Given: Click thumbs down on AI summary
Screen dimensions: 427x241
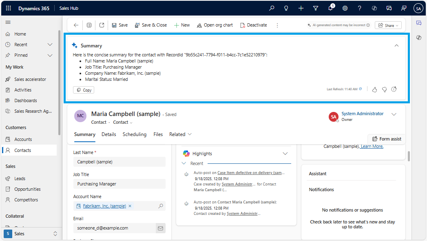Looking at the screenshot, I should 384,89.
